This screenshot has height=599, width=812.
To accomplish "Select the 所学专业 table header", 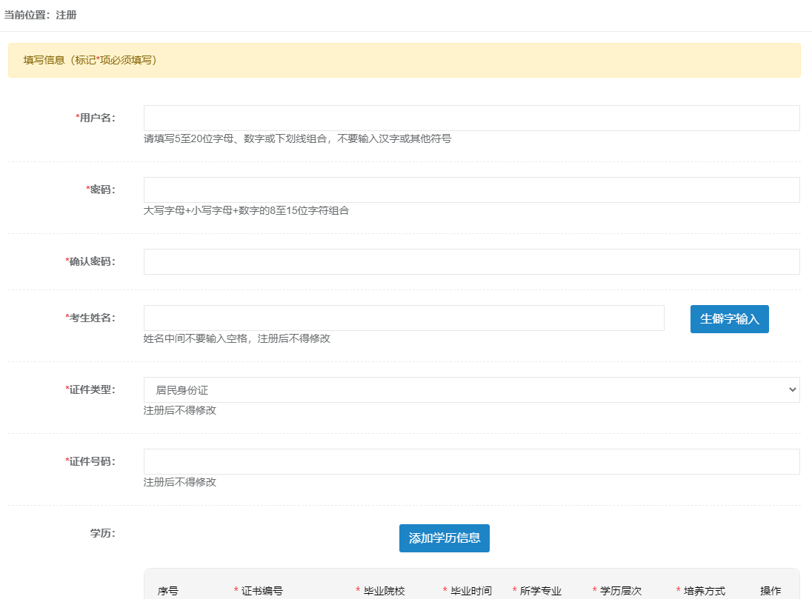I will coord(540,591).
